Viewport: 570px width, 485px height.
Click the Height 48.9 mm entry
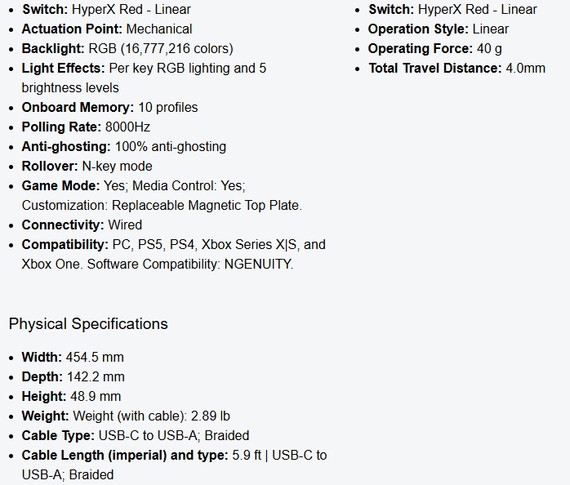click(x=71, y=397)
